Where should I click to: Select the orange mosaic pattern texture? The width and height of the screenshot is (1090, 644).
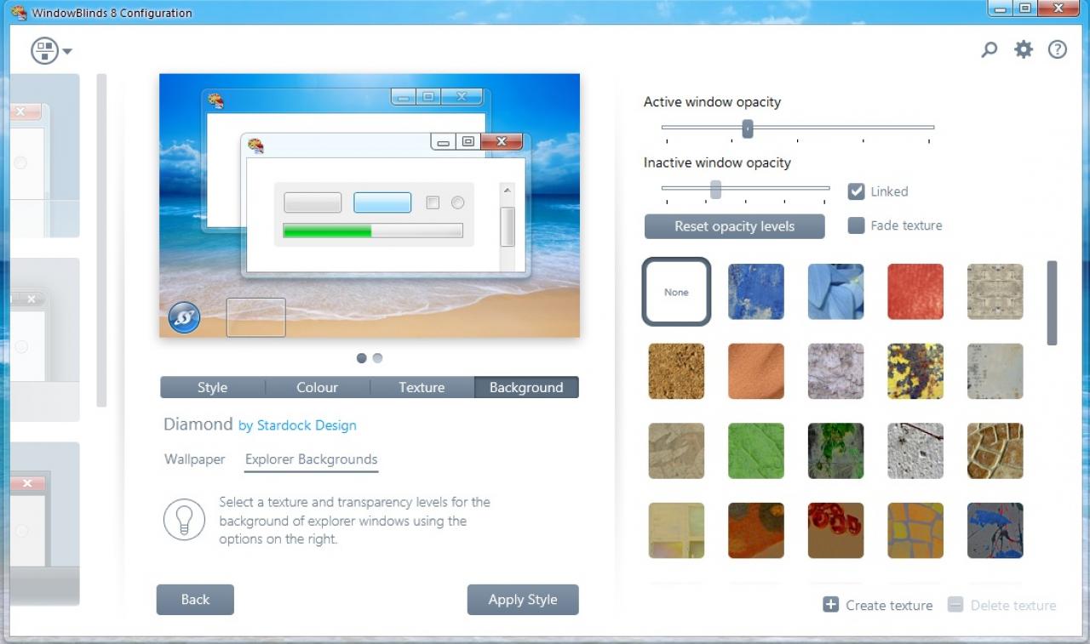click(915, 530)
